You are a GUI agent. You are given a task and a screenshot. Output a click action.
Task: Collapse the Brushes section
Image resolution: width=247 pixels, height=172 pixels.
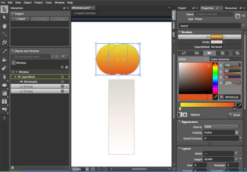179,32
